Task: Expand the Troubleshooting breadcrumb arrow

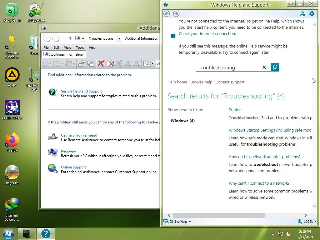Action: pyautogui.click(x=120, y=38)
